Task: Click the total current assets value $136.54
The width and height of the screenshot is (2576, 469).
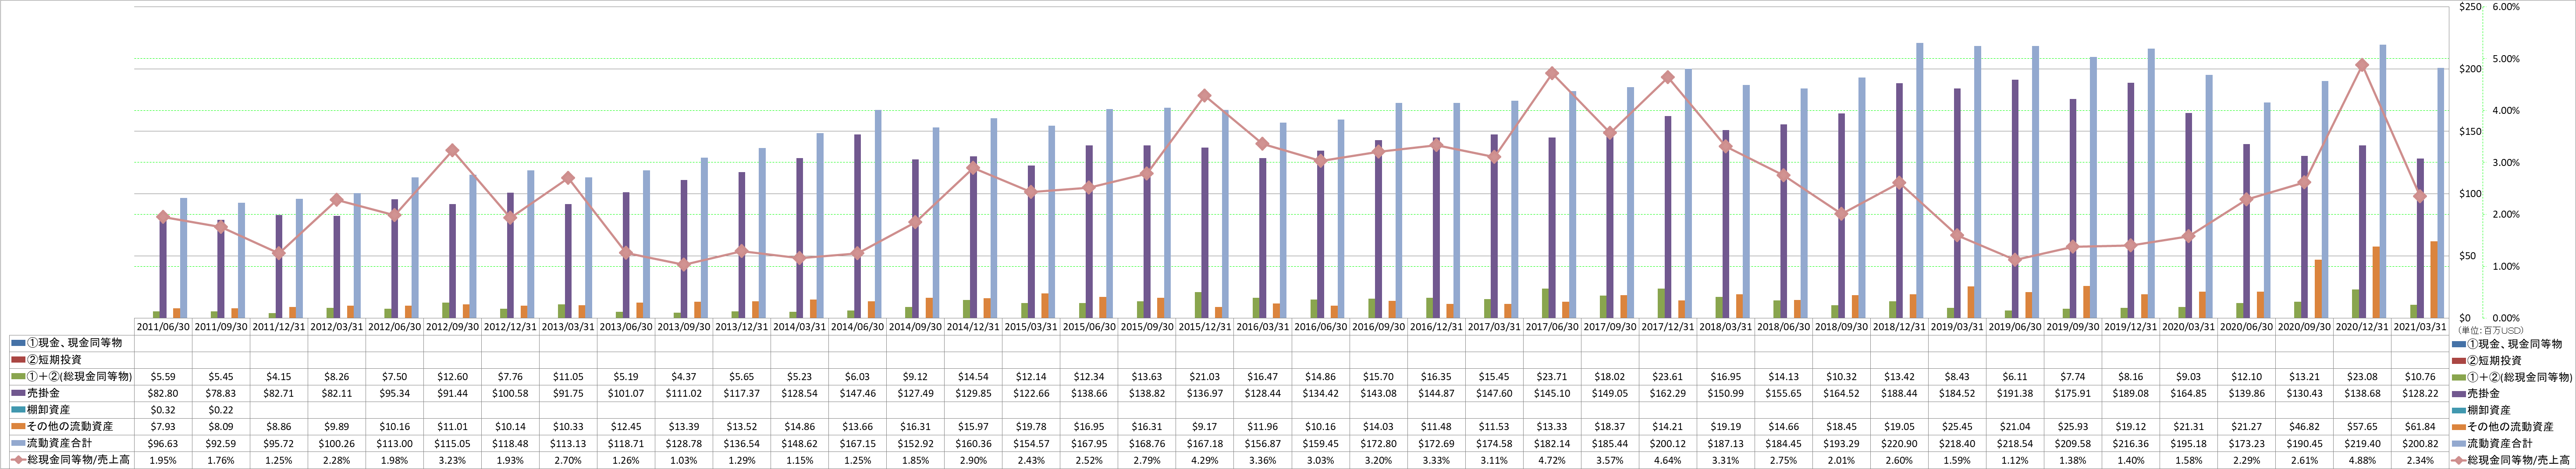Action: [x=743, y=444]
